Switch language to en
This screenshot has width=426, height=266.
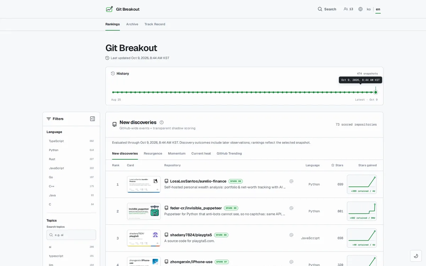378,9
